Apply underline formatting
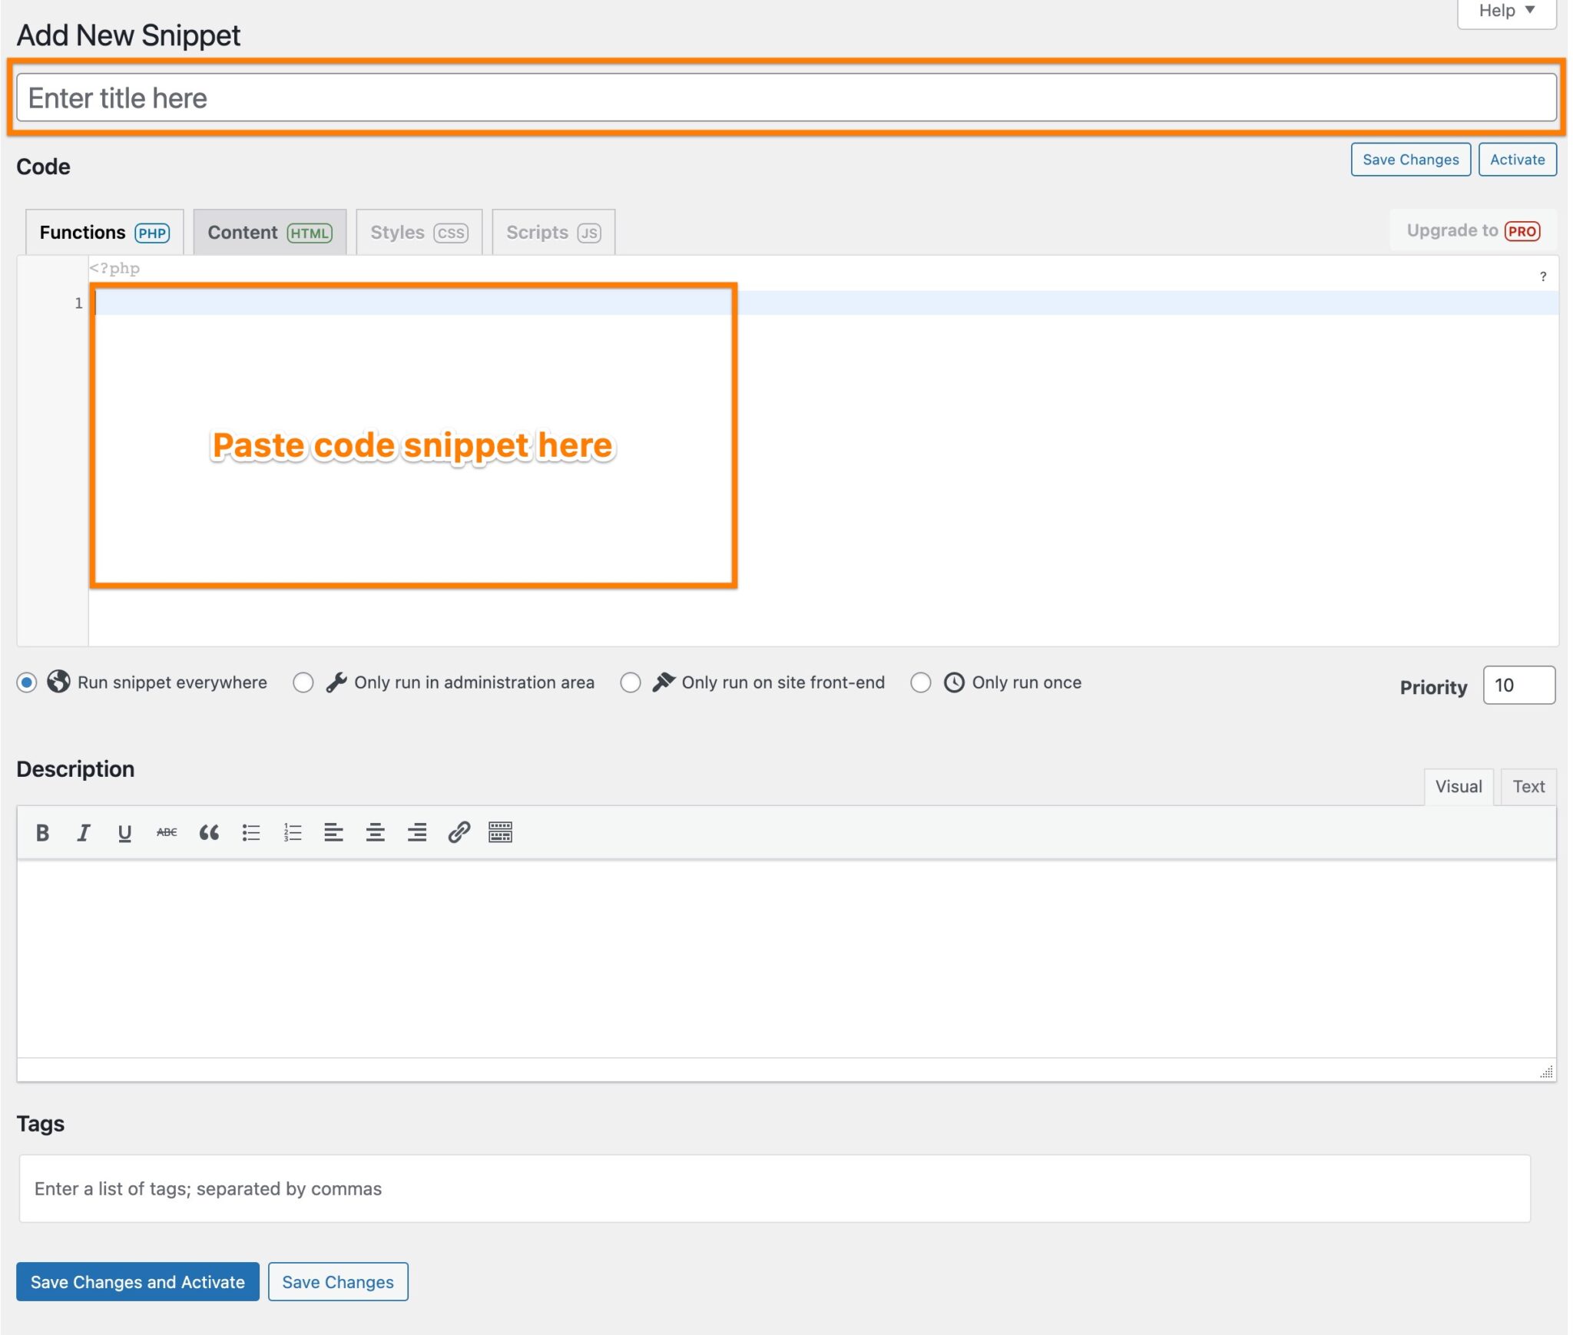The image size is (1573, 1335). pos(124,832)
